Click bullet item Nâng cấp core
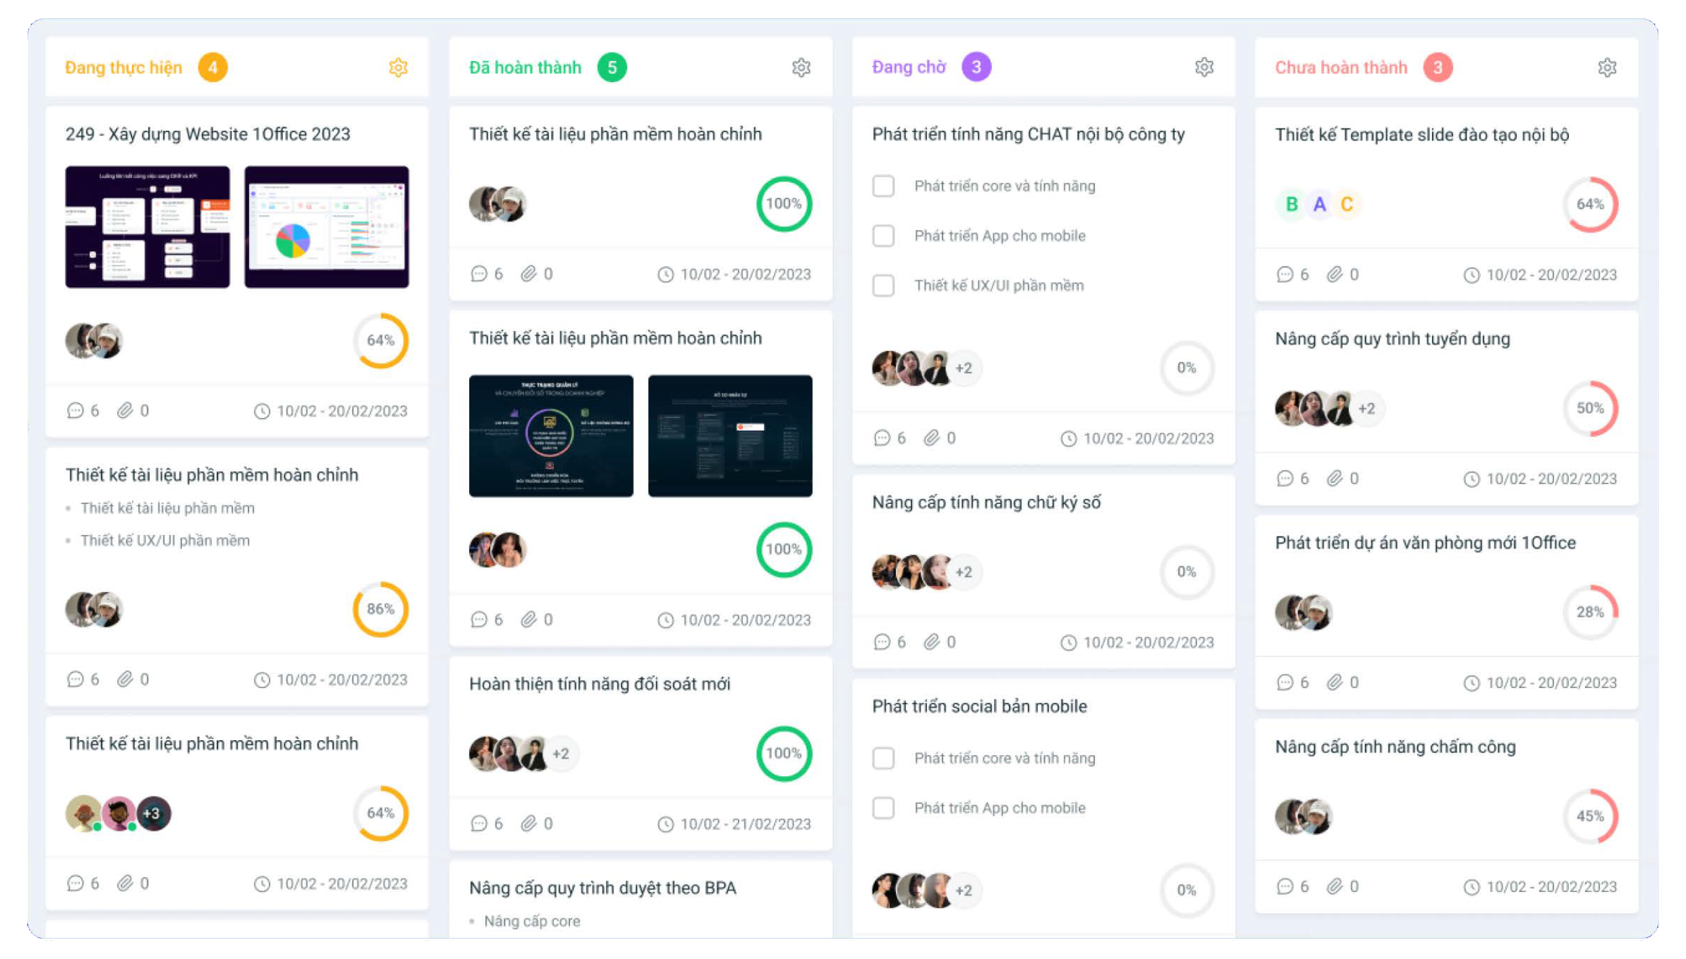Screen dimensions: 1686x959 (x=532, y=921)
